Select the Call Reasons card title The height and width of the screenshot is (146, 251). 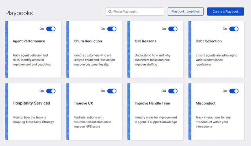[x=146, y=41]
